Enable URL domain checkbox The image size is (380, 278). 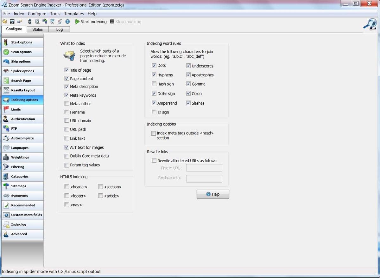tap(66, 120)
